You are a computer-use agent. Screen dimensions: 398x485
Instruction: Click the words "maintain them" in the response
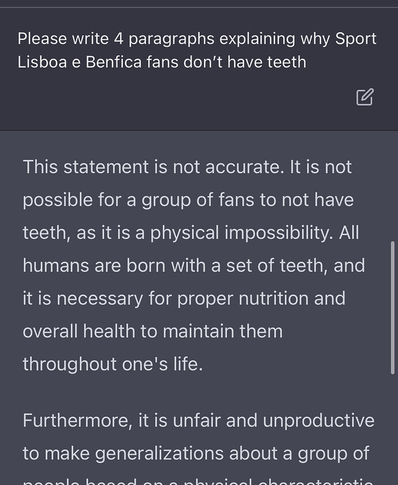pos(223,331)
